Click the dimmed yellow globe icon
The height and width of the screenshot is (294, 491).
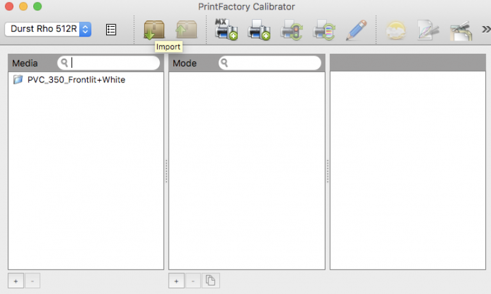pos(396,31)
